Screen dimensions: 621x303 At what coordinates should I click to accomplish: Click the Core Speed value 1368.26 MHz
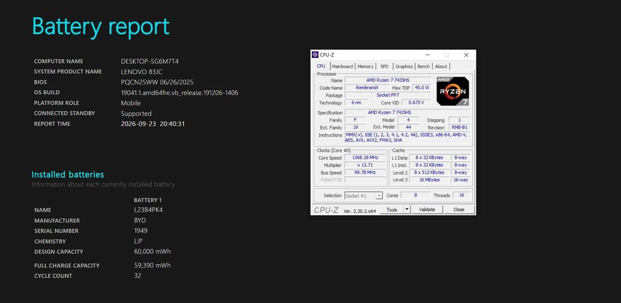tap(365, 158)
